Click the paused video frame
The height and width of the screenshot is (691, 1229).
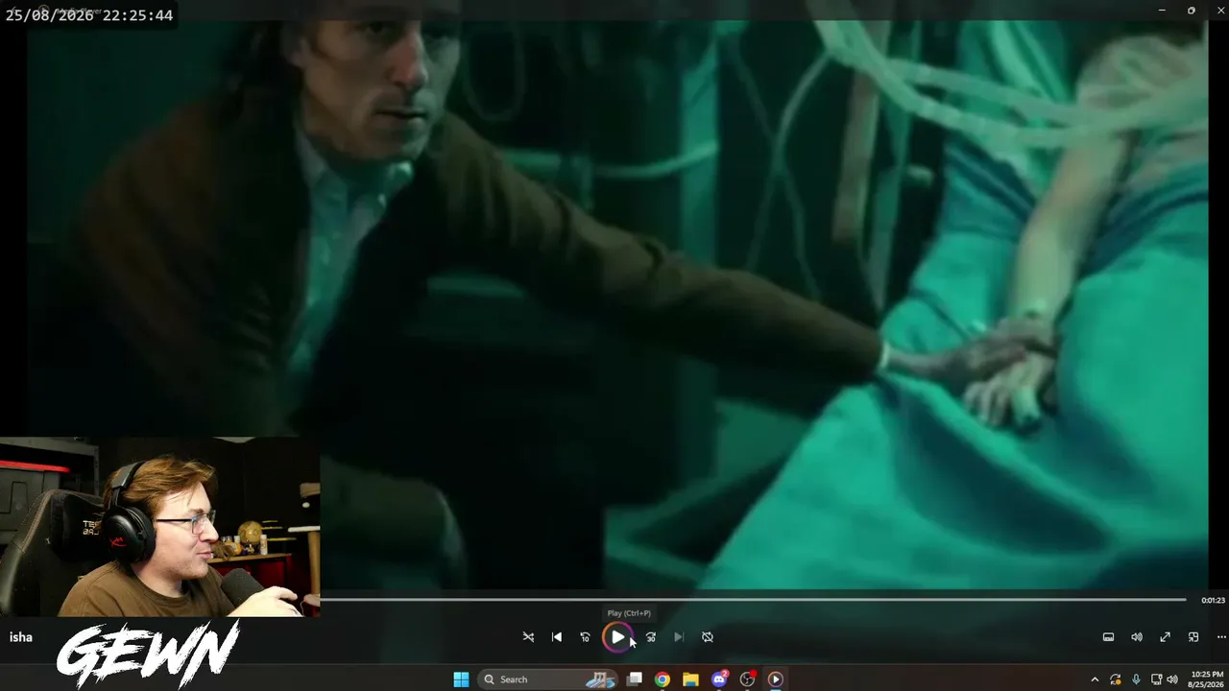click(x=617, y=305)
